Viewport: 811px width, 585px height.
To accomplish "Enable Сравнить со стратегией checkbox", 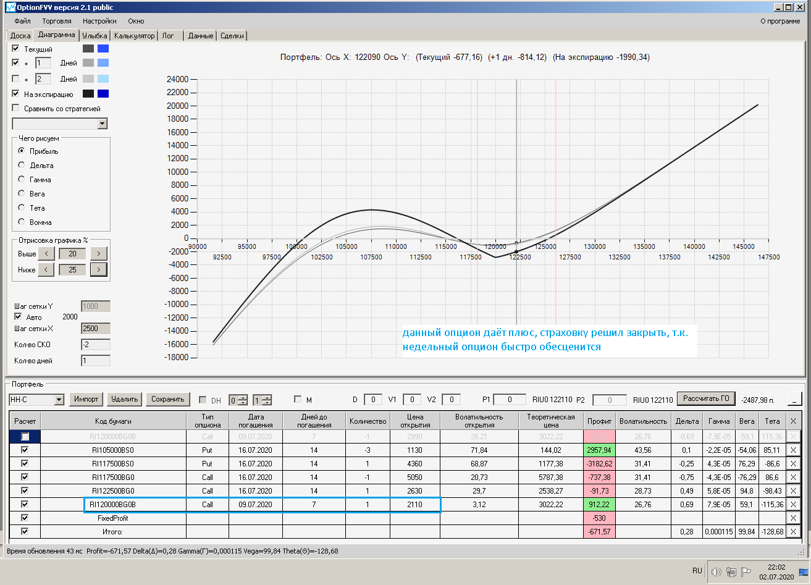I will tap(16, 108).
